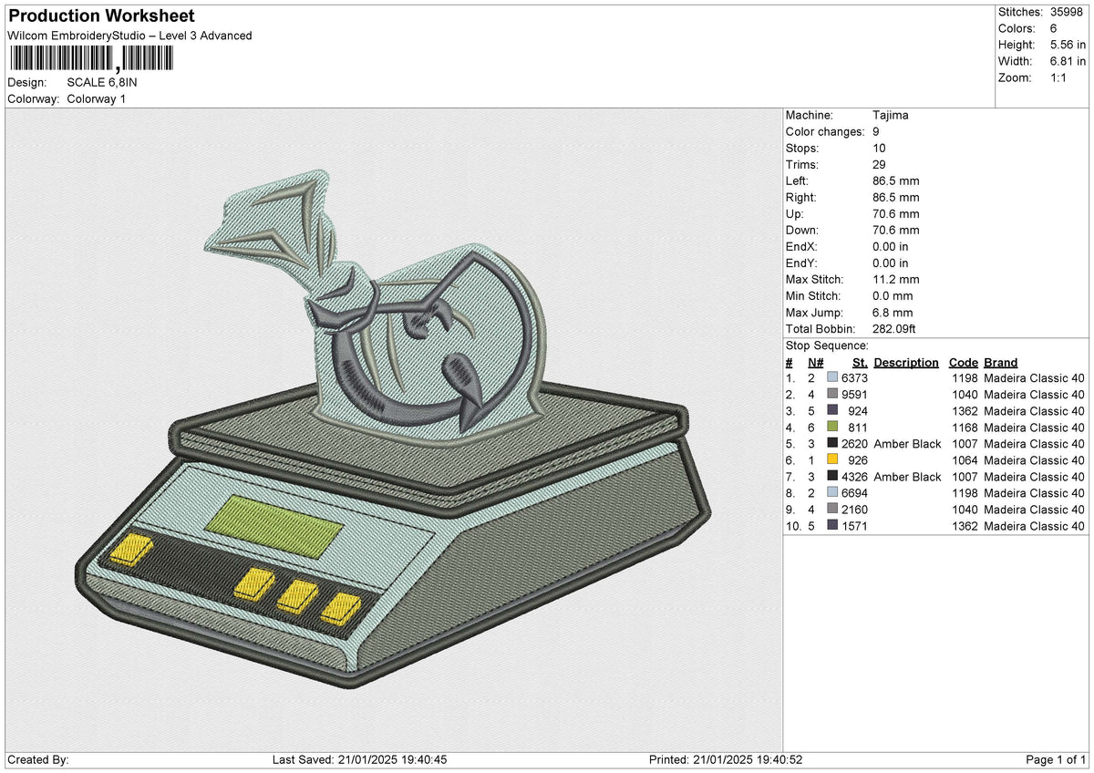The image size is (1094, 773).
Task: Click the Last Saved timestamp
Action: point(360,760)
